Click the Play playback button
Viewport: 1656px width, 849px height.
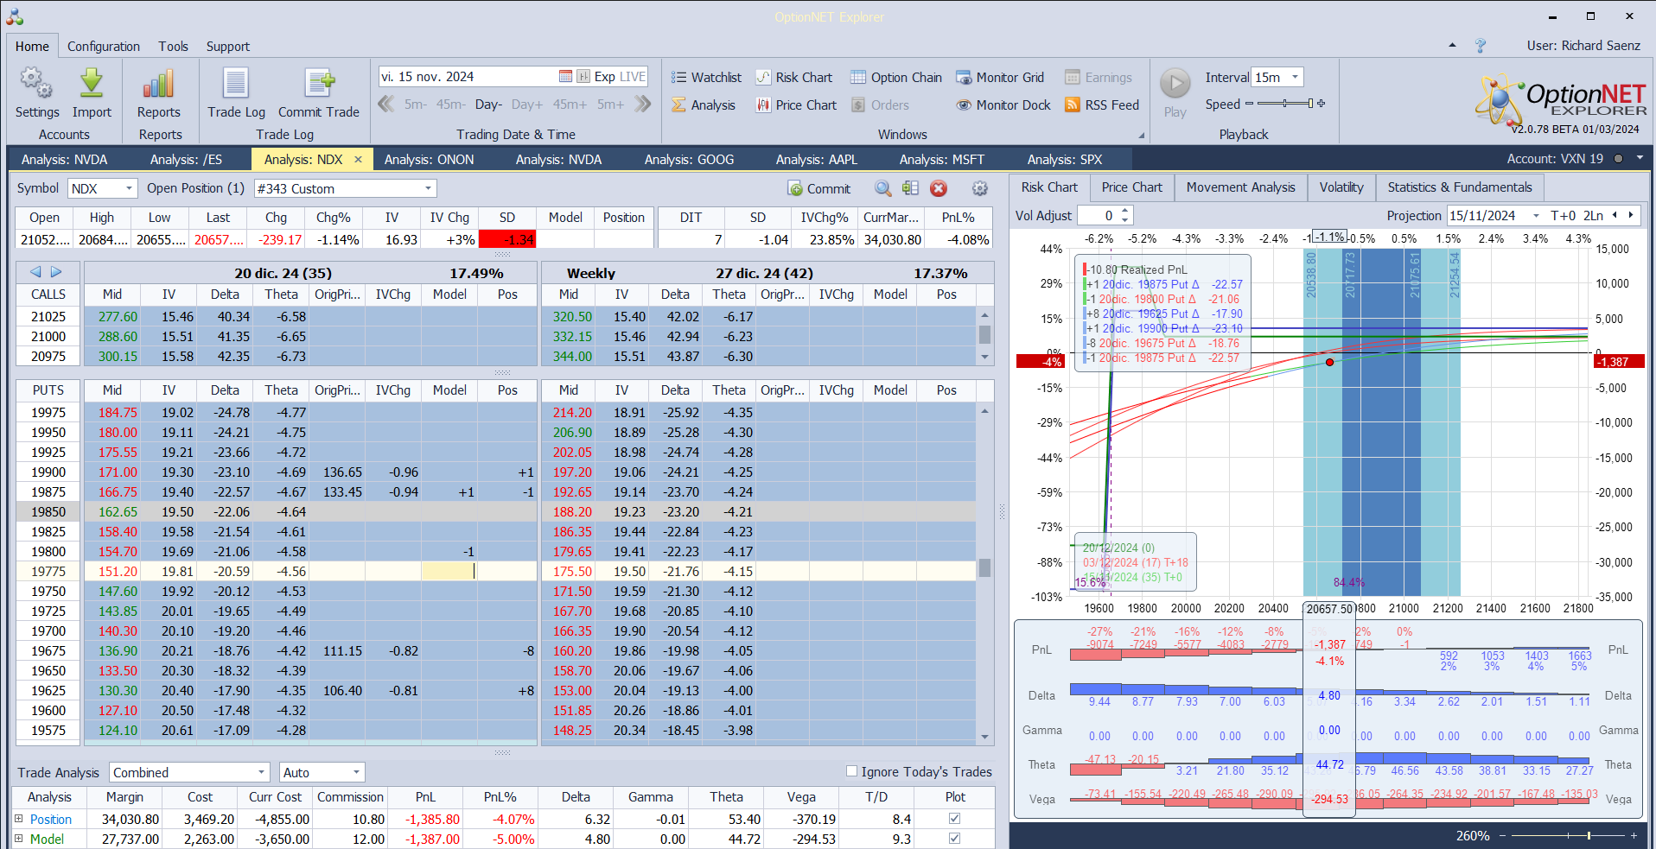[x=1175, y=93]
